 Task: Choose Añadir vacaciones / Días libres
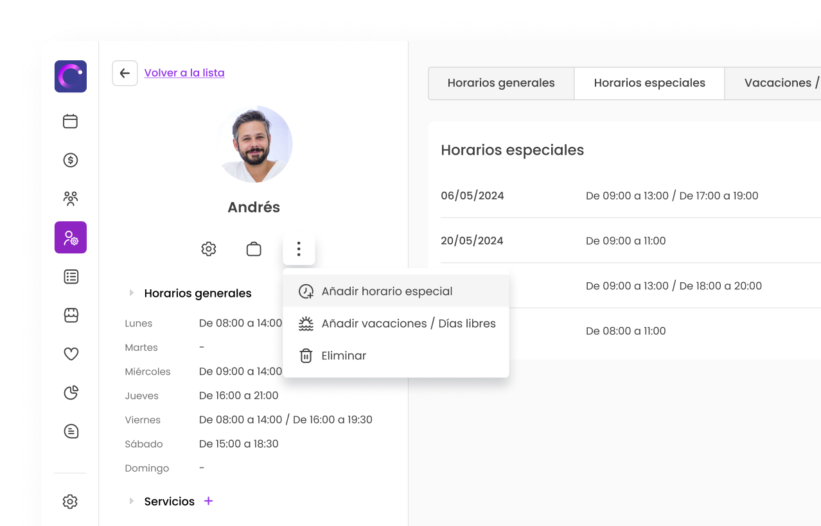[396, 323]
